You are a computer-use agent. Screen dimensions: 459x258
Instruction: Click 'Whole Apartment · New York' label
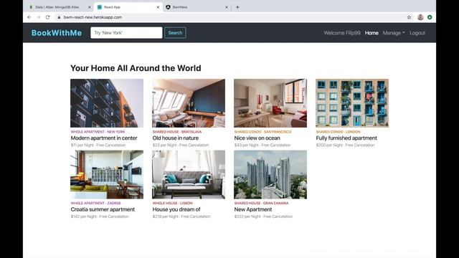[x=98, y=132]
